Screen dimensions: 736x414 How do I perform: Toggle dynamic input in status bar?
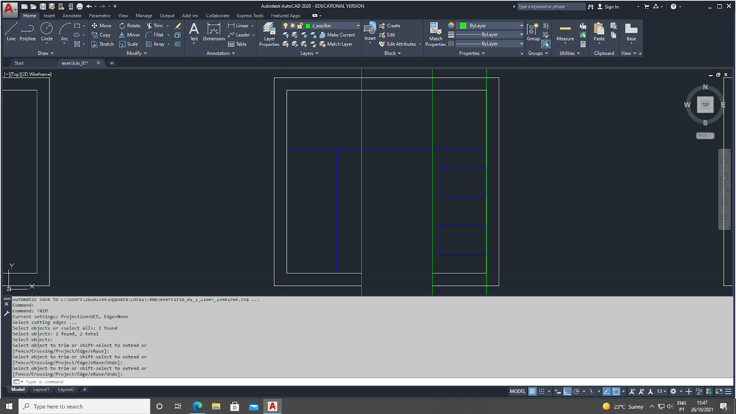pos(558,391)
